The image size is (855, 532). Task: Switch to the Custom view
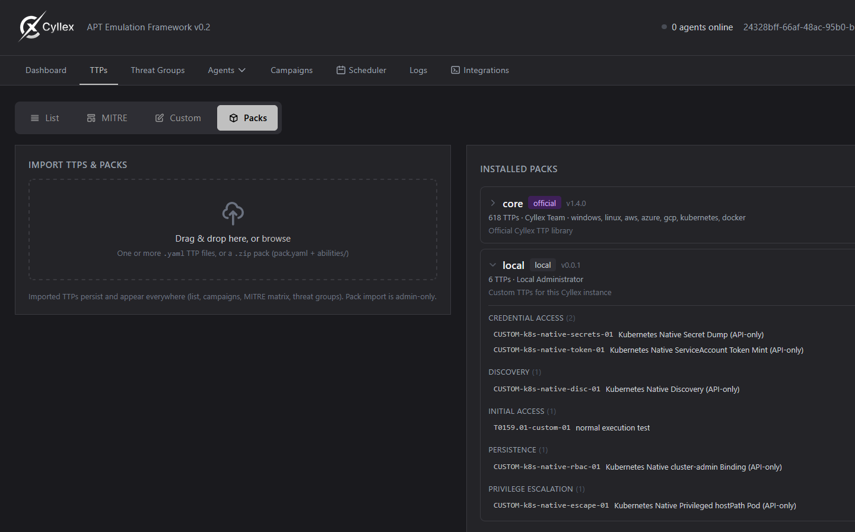click(178, 118)
